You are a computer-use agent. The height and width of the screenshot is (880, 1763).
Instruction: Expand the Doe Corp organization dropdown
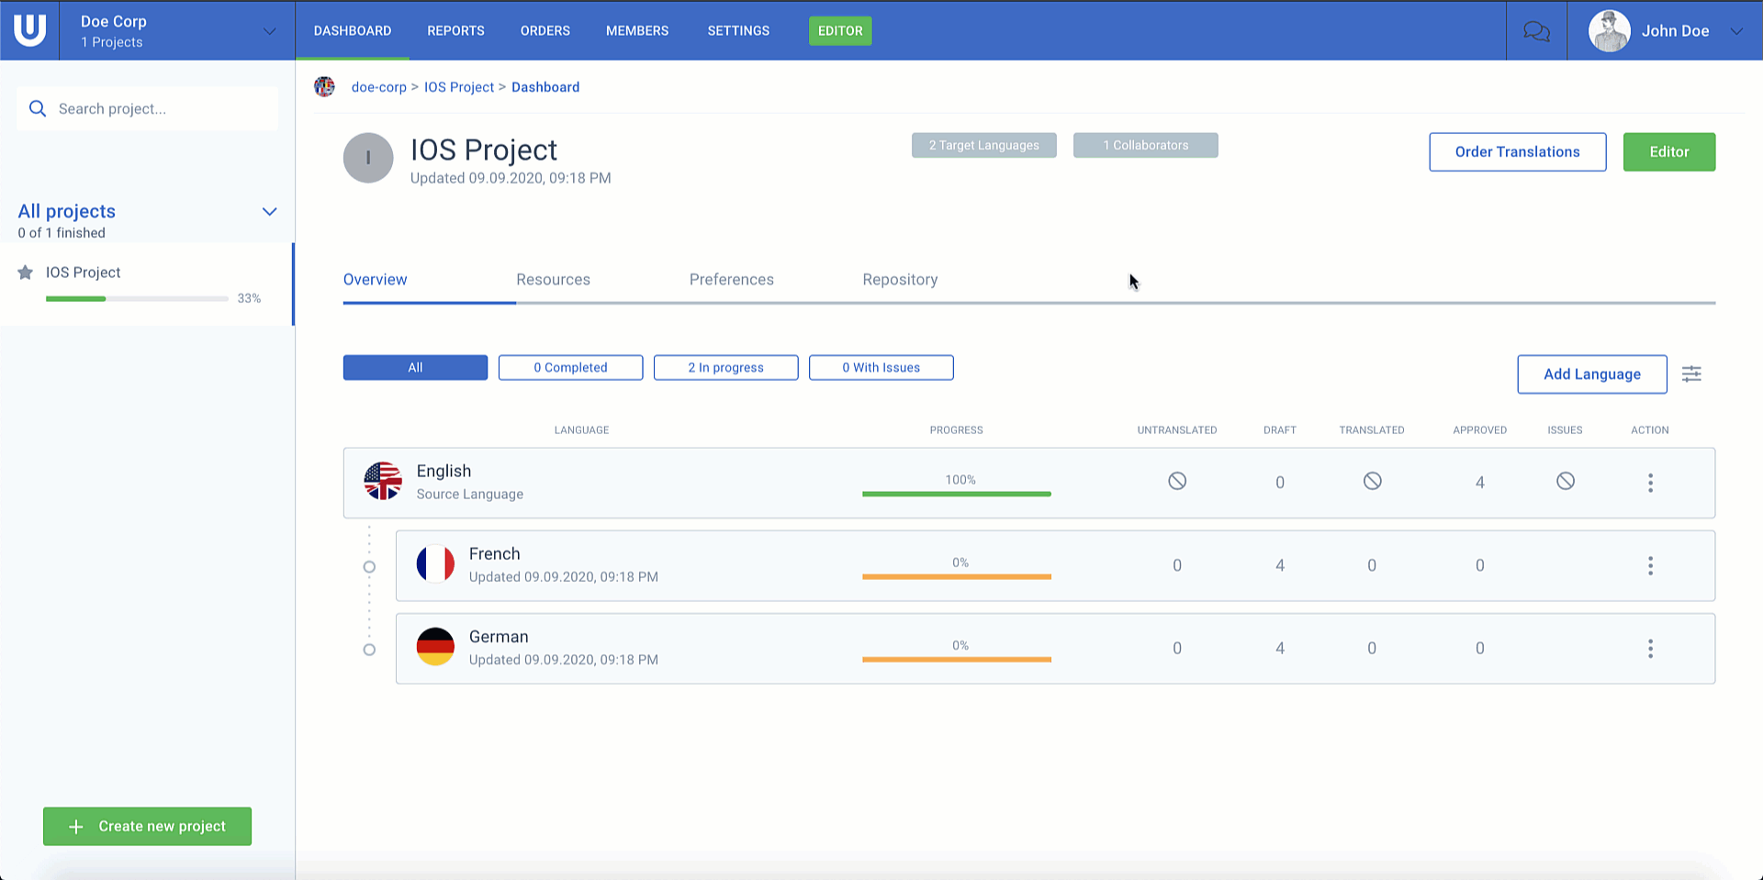269,31
